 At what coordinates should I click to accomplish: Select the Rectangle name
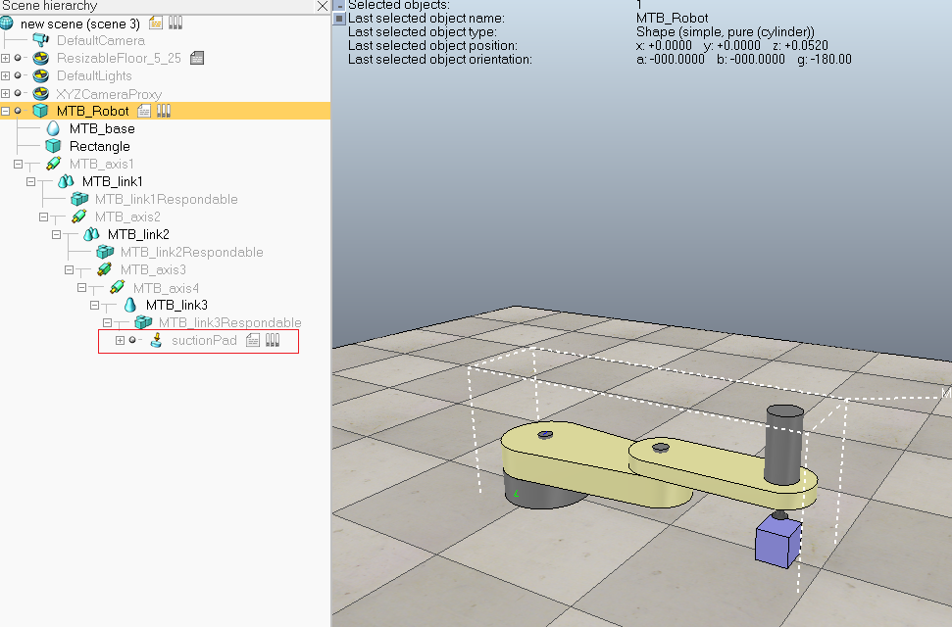[100, 146]
